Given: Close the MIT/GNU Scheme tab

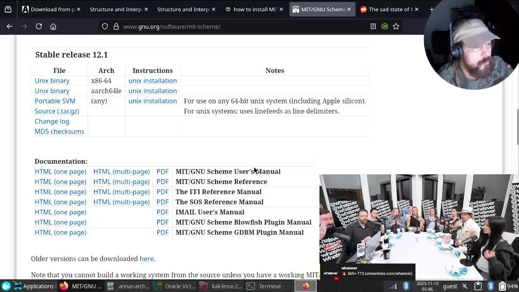Looking at the screenshot, I should click(x=349, y=9).
